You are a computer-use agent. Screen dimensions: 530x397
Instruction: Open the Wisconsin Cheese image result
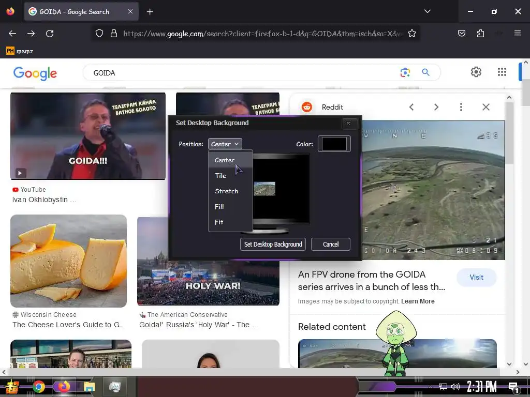69,261
